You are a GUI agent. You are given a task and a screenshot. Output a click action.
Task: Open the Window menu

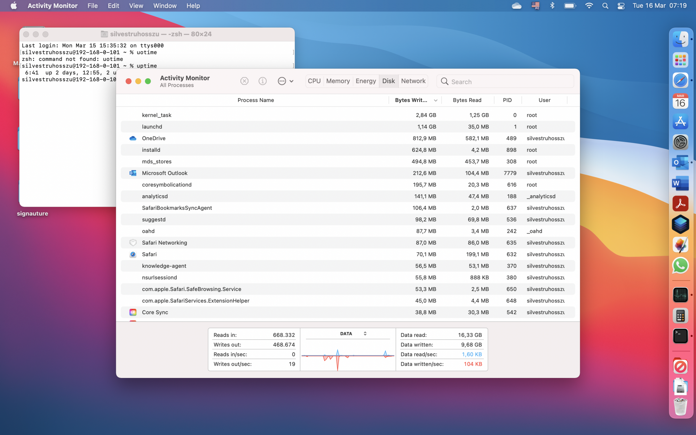pos(165,6)
